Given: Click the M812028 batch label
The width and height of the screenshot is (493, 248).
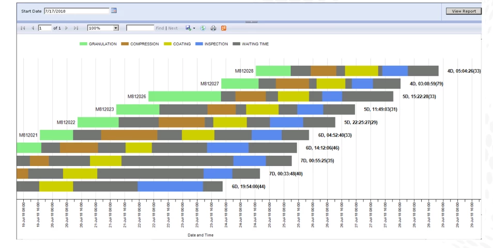Looking at the screenshot, I should click(x=244, y=71).
